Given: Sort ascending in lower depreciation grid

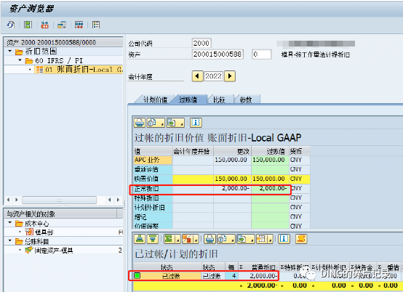Looking at the screenshot, I should point(140,239).
